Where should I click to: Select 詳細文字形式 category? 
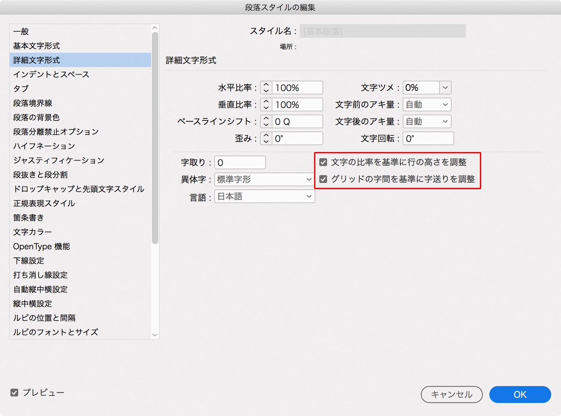pos(80,60)
